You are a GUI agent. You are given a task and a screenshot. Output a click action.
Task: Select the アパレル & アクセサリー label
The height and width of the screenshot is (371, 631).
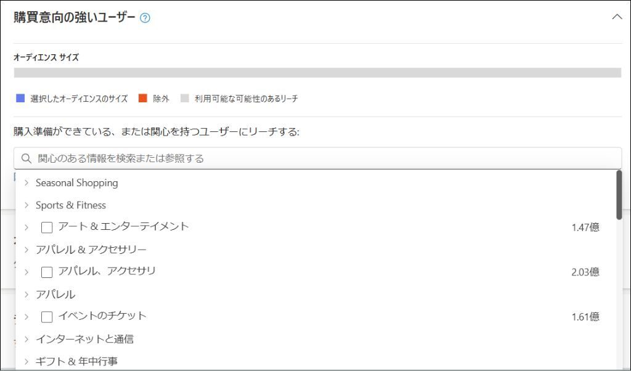point(91,250)
